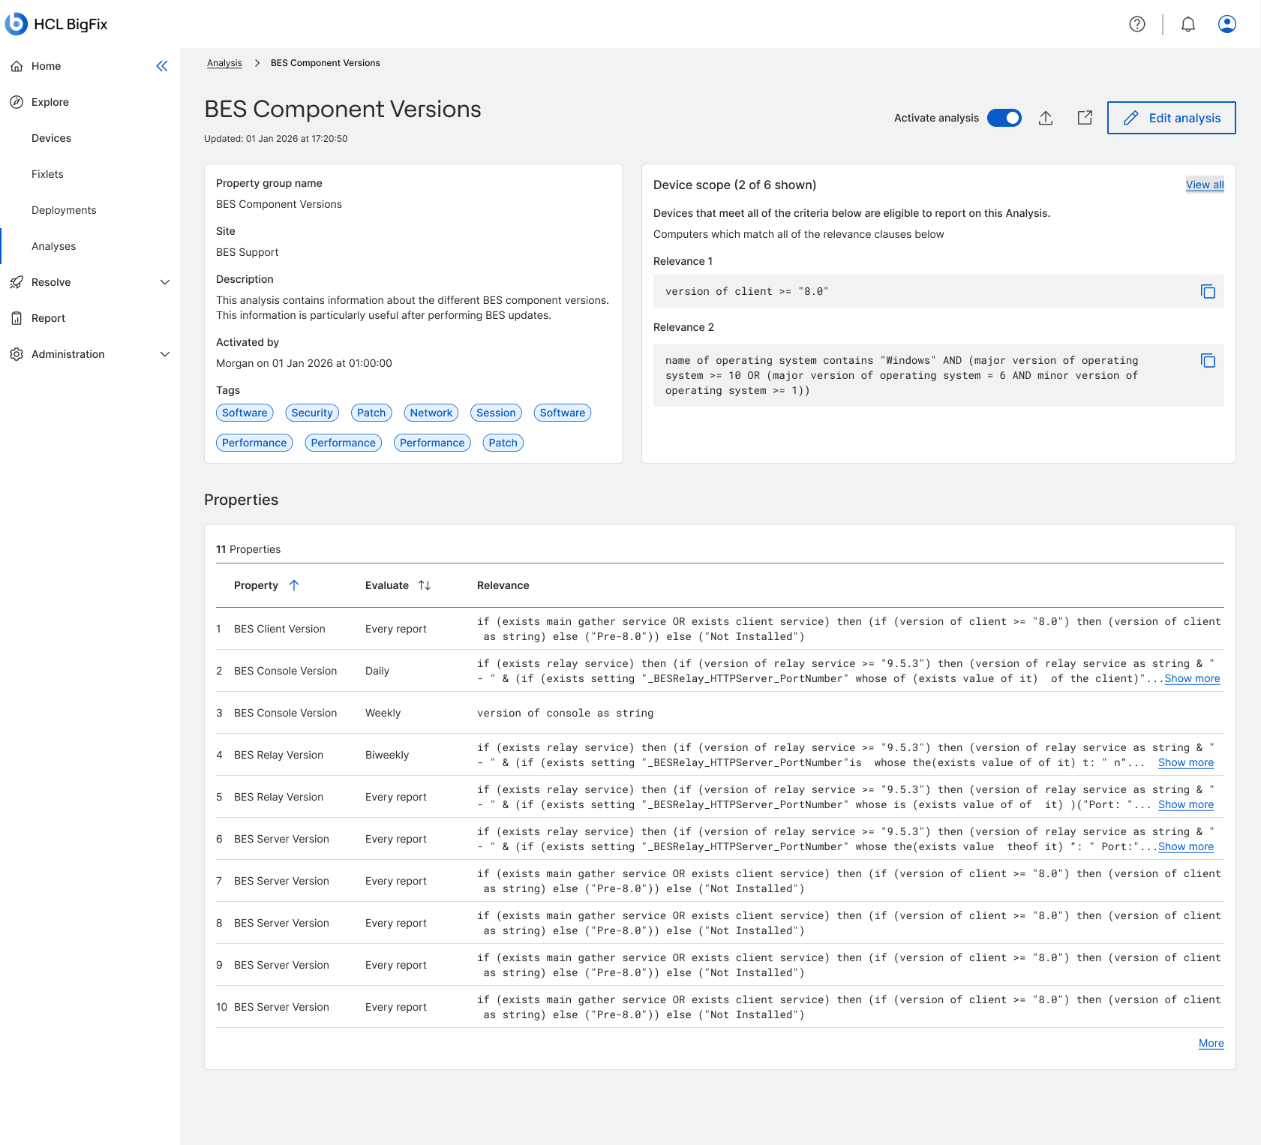Click the Home icon in sidebar
The height and width of the screenshot is (1145, 1261).
(17, 66)
